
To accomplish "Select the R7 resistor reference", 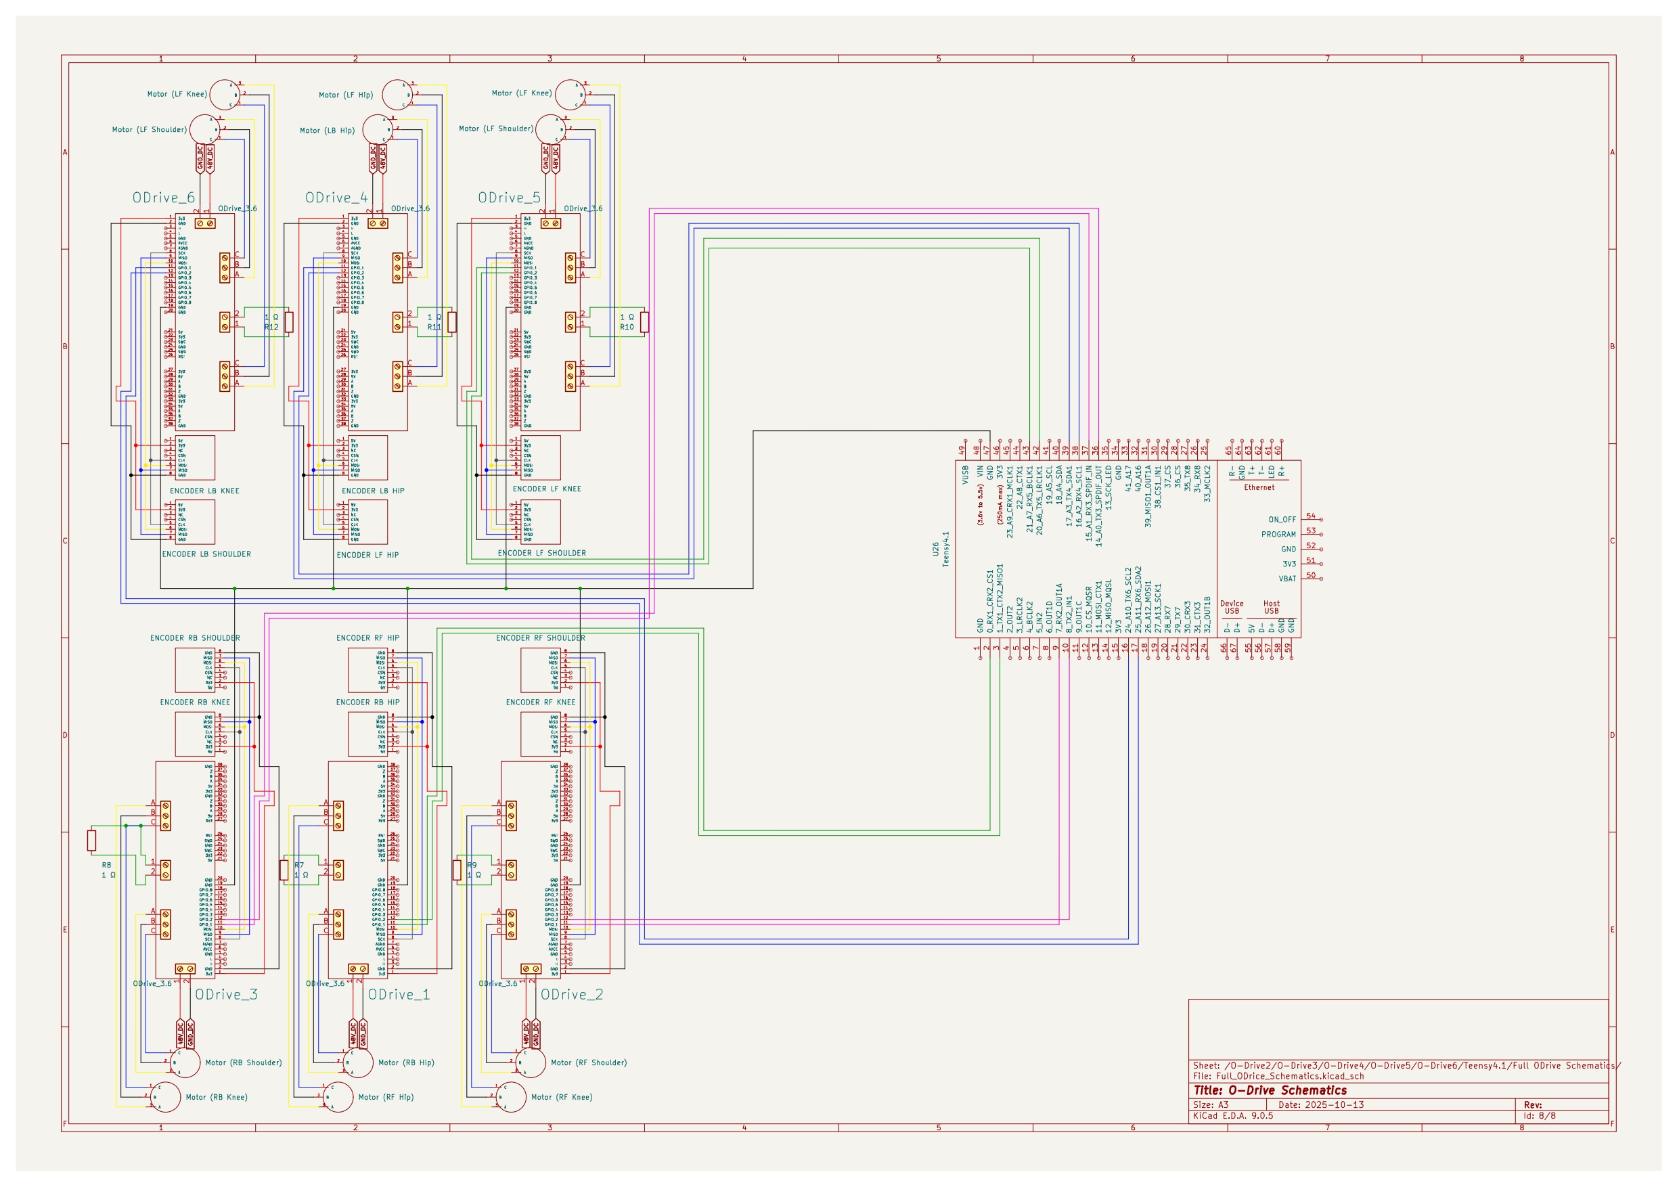I will point(299,865).
